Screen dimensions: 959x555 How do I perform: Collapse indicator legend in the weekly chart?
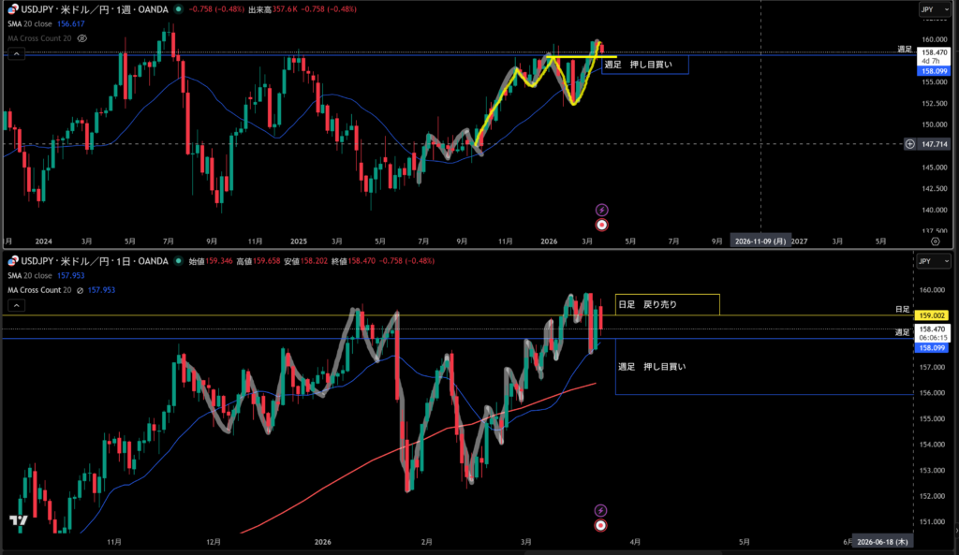point(16,54)
